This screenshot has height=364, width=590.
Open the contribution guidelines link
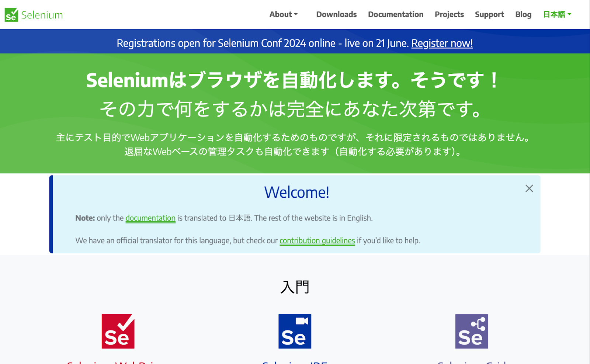[317, 240]
